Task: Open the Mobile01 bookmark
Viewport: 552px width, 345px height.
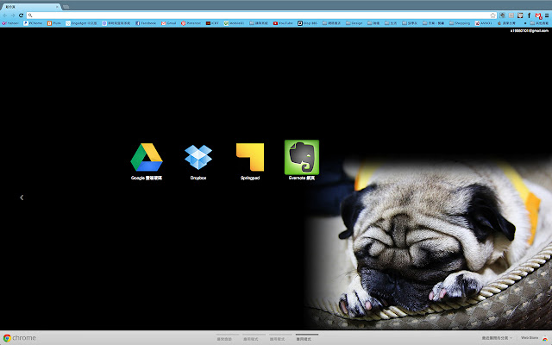Action: click(x=234, y=23)
